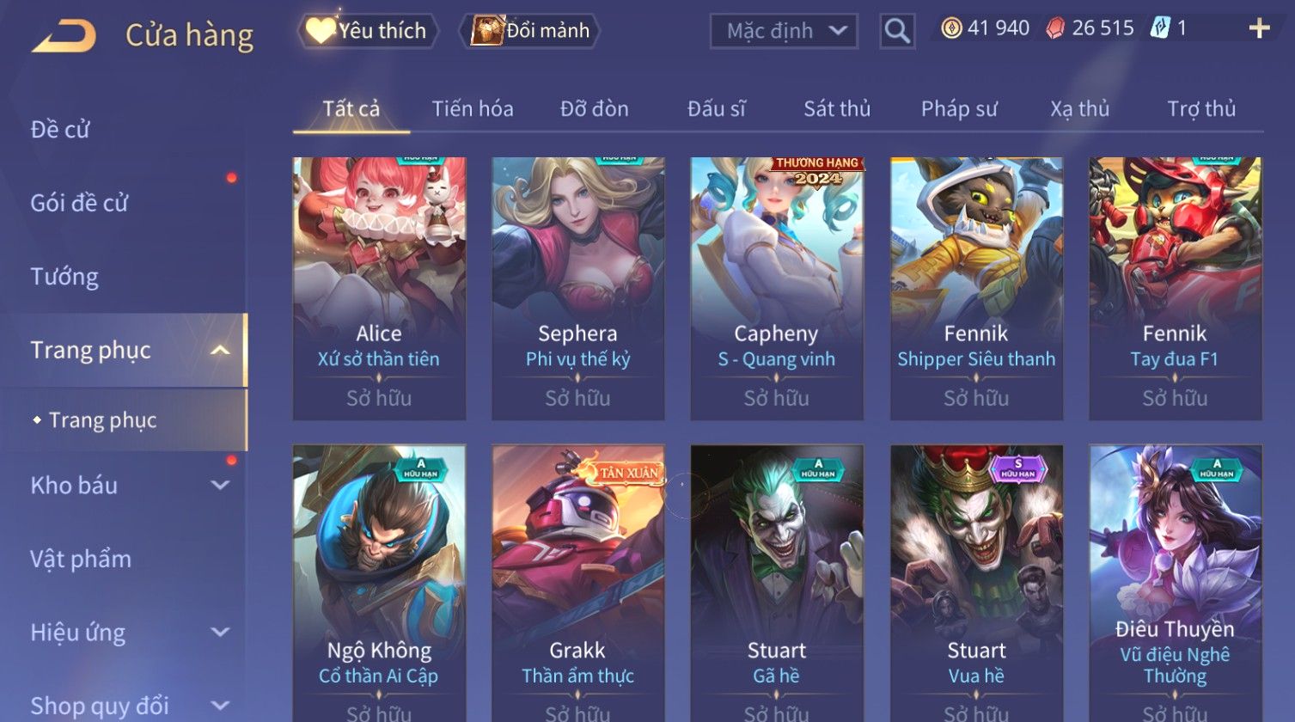Screen dimensions: 1295x722
Task: Tap the blue ticket currency icon
Action: point(1160,29)
